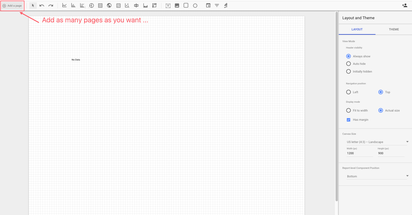Insert a filter control
Image resolution: width=412 pixels, height=215 pixels.
click(x=217, y=5)
